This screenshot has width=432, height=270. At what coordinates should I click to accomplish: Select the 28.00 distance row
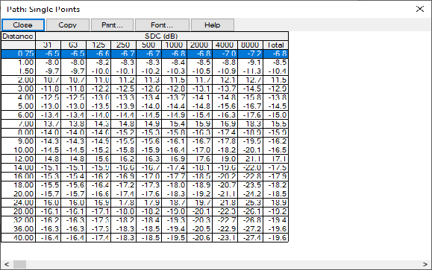click(x=145, y=211)
